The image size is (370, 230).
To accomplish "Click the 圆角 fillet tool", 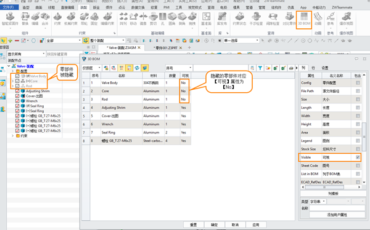I will pyautogui.click(x=172, y=19).
